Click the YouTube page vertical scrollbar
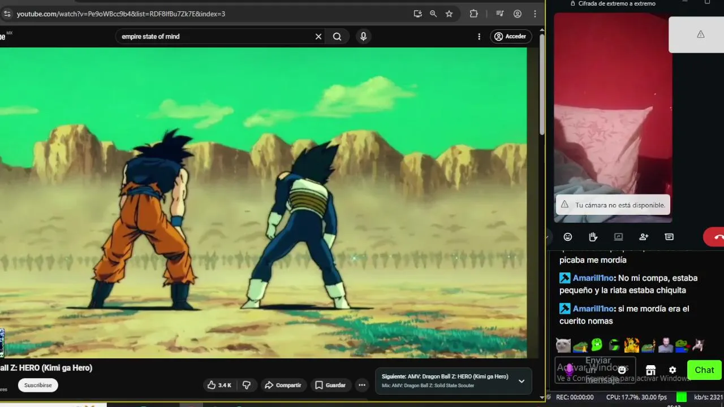Image resolution: width=724 pixels, height=407 pixels. pos(541,85)
